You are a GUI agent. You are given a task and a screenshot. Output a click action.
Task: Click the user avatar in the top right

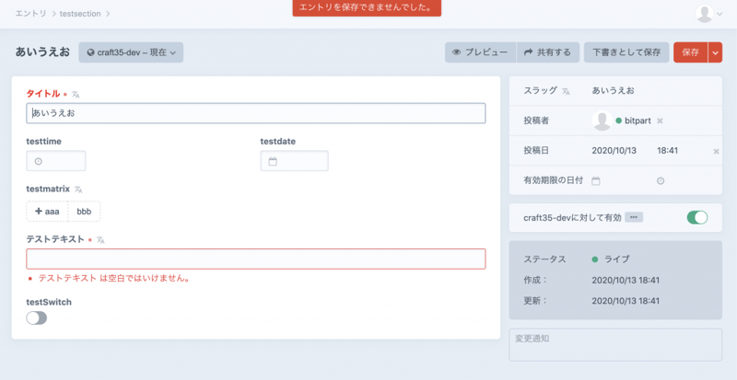pyautogui.click(x=706, y=13)
